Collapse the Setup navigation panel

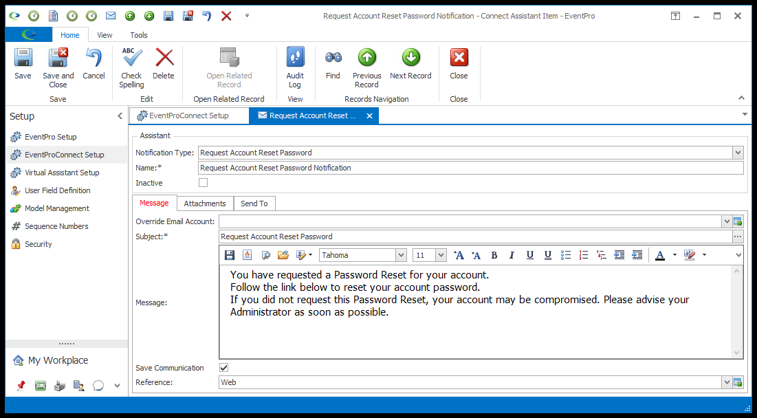[x=120, y=115]
